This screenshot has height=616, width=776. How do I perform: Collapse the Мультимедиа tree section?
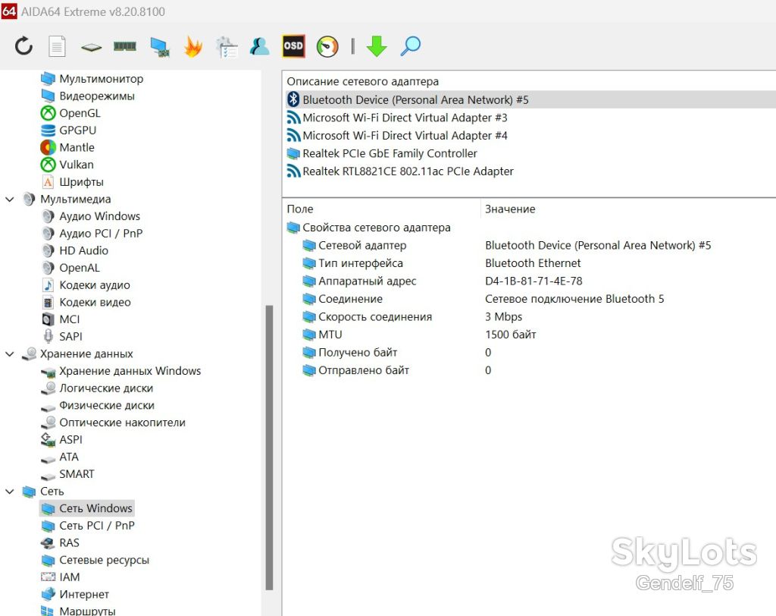9,200
